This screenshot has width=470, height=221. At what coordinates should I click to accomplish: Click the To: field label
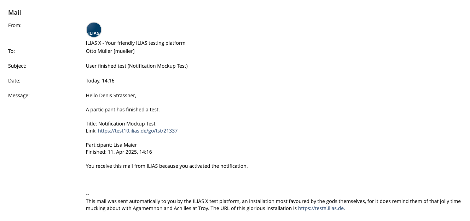(x=12, y=51)
